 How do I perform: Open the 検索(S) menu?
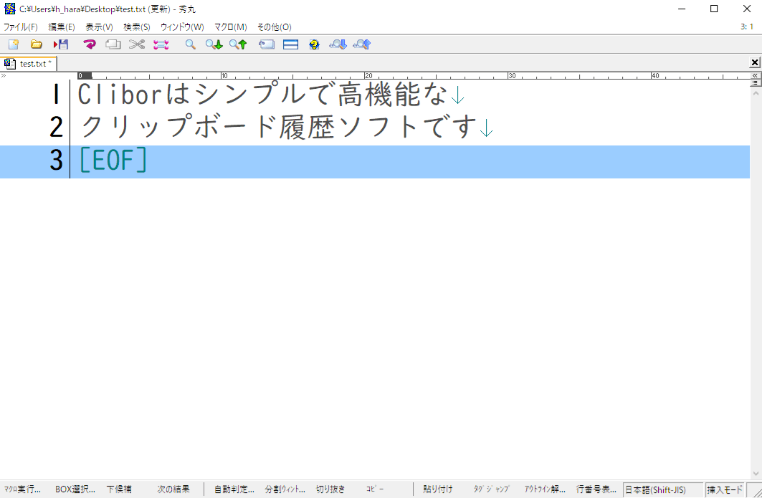point(136,27)
